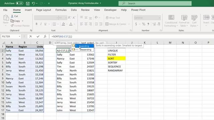This screenshot has height=120, width=214.
Task: Click the Format Painter button
Action: (20, 26)
